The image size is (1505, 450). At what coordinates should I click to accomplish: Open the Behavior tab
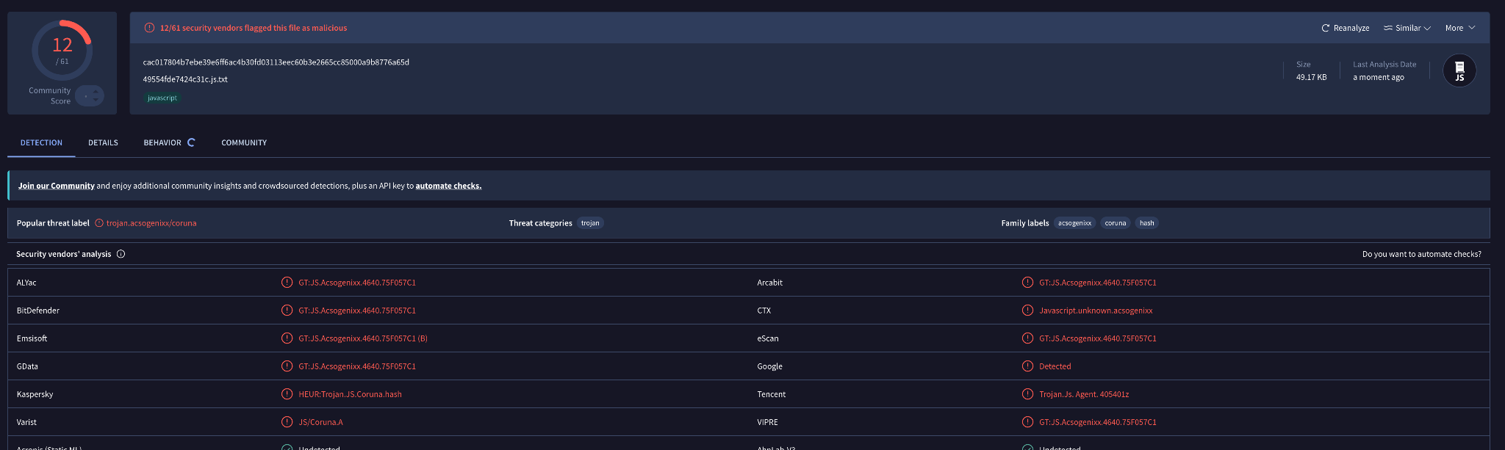(162, 142)
